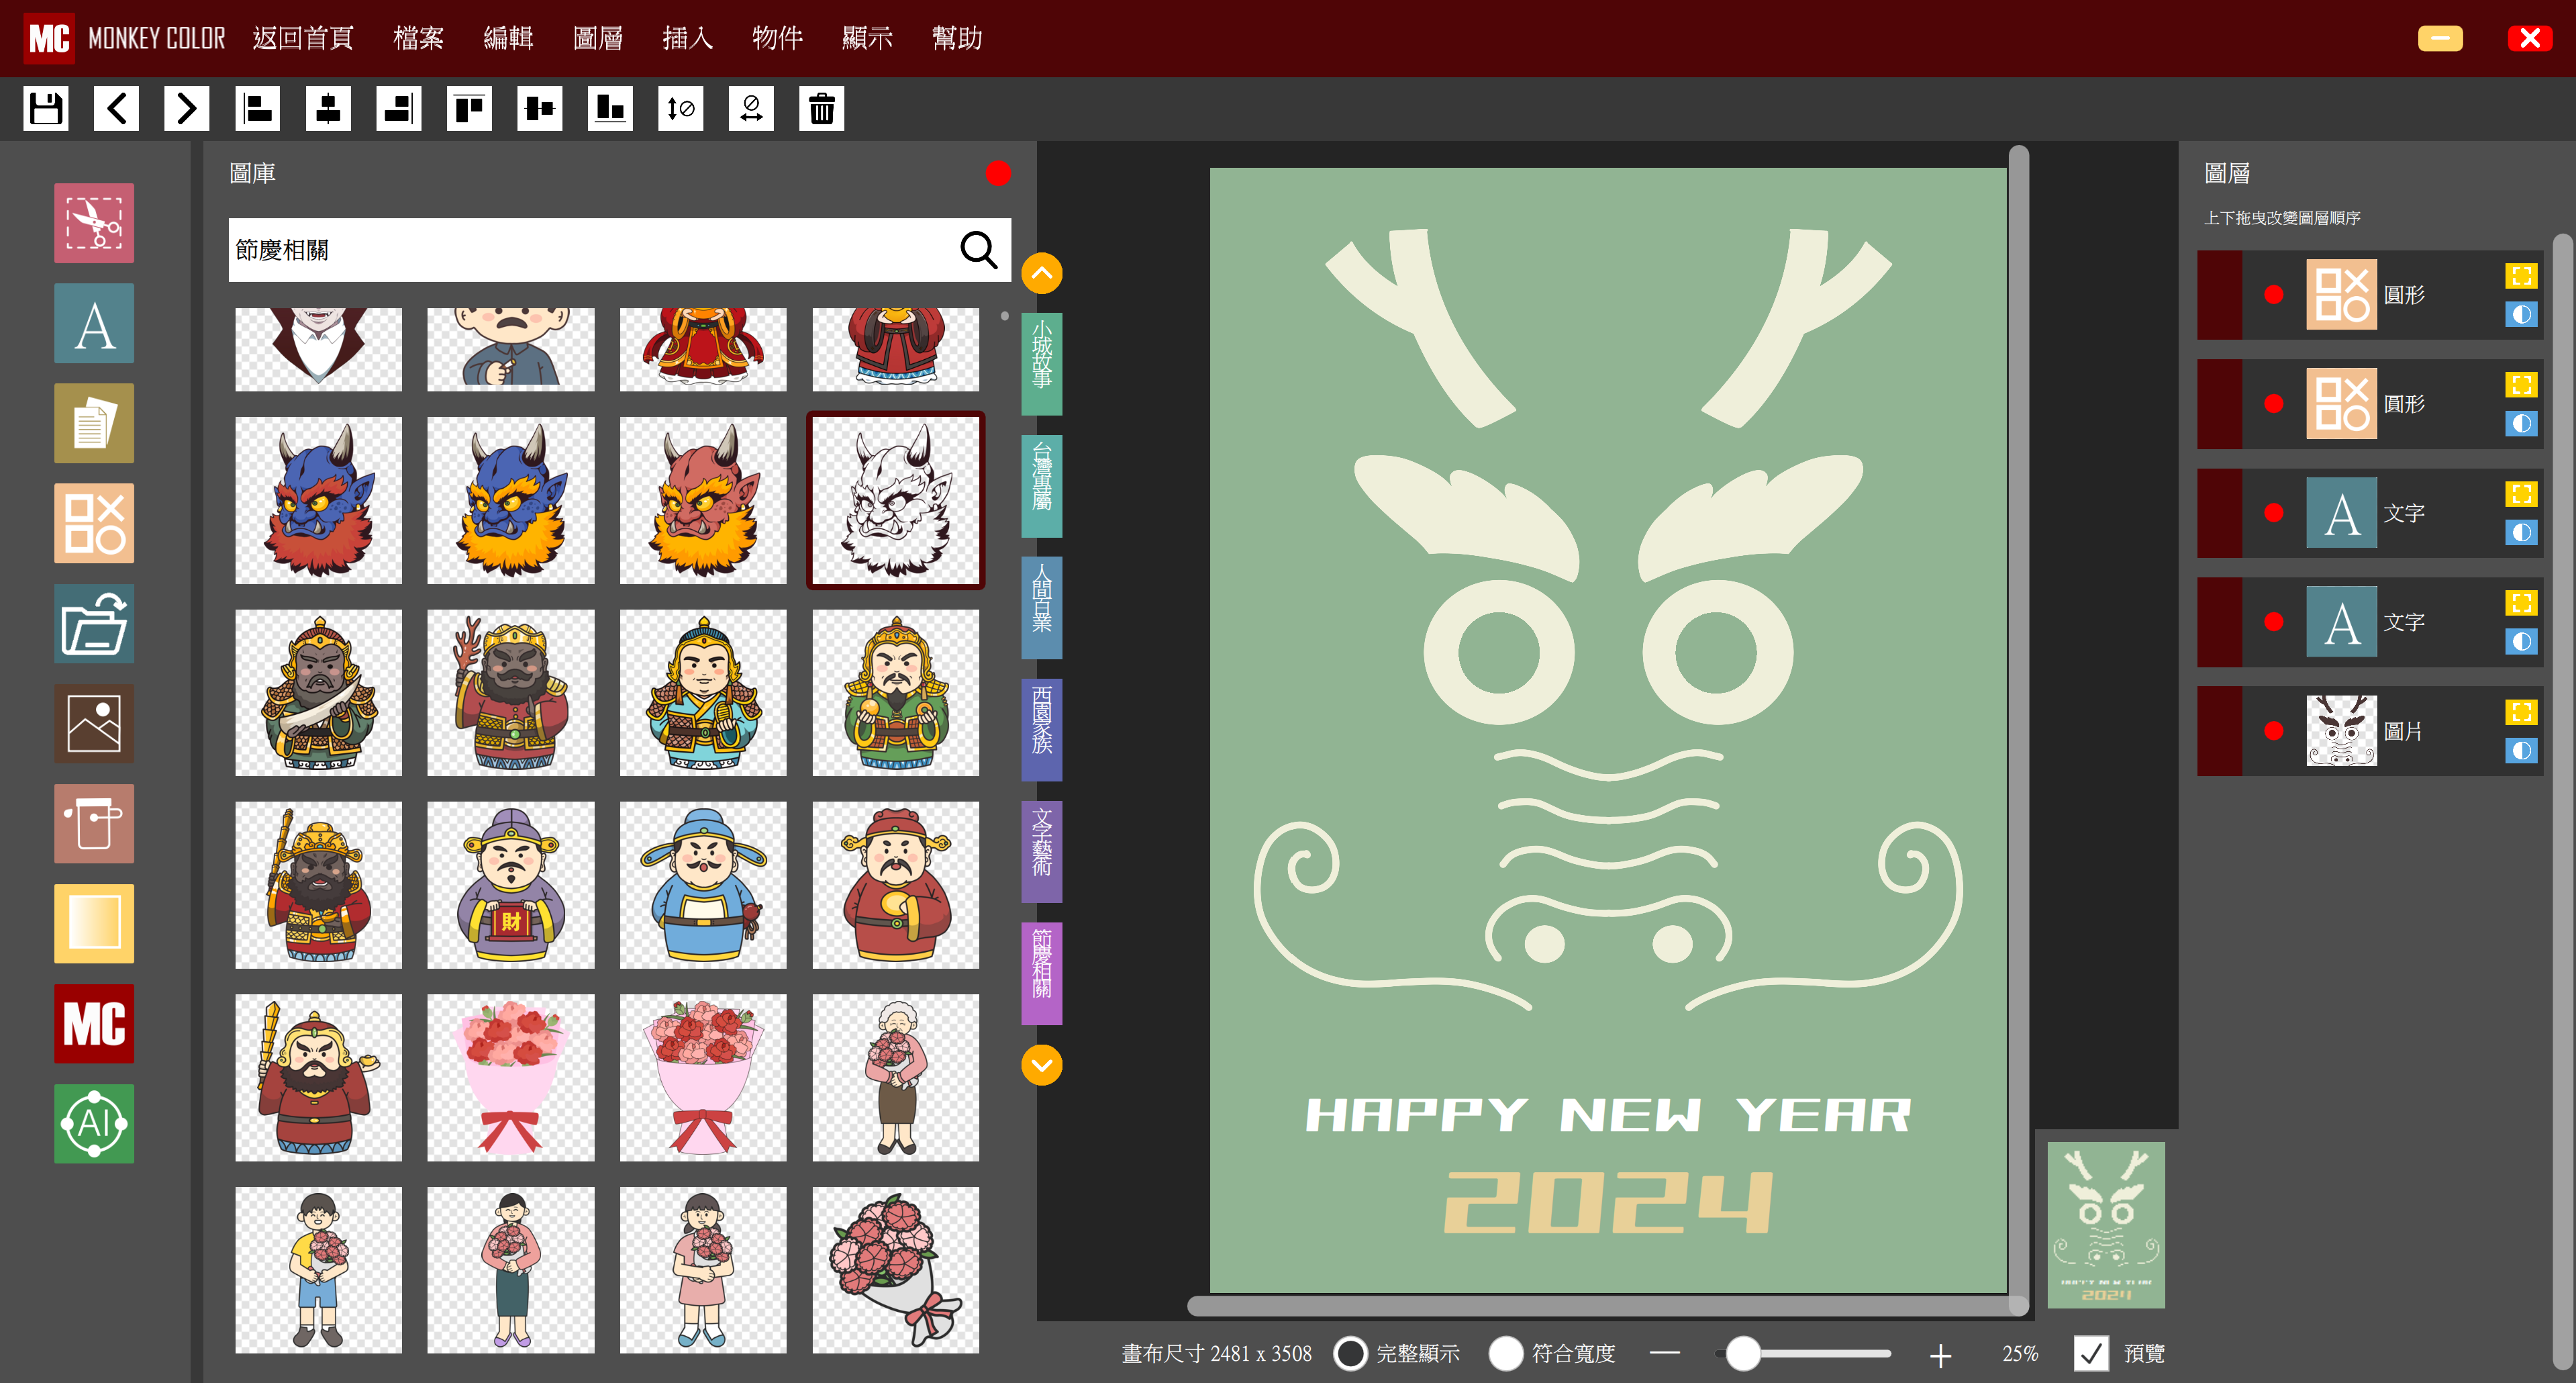Toggle visibility dot of first 圓形 layer
This screenshot has width=2576, height=1383.
[x=2274, y=295]
